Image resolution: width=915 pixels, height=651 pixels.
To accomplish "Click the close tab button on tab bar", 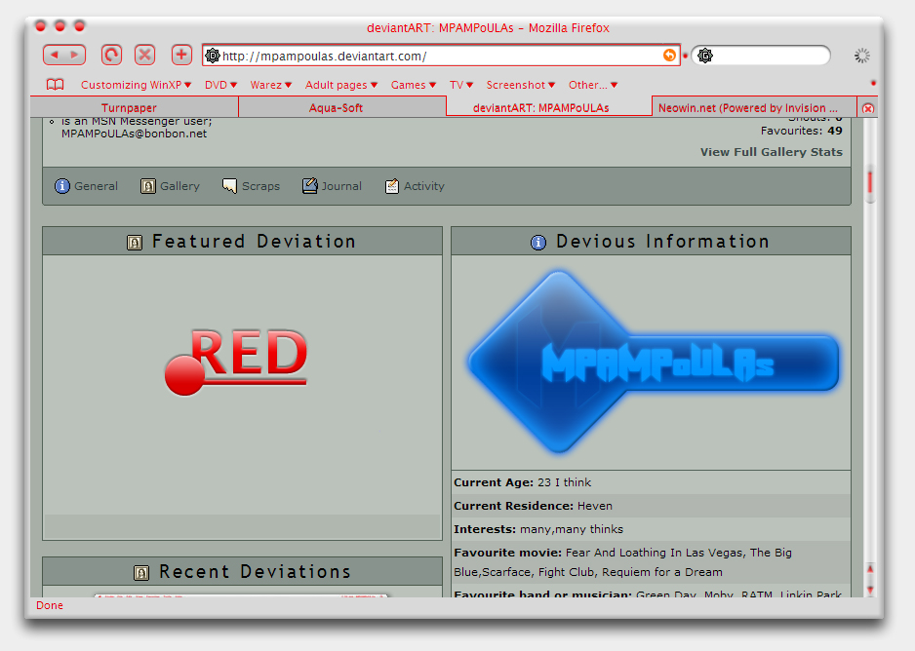I will click(x=868, y=108).
